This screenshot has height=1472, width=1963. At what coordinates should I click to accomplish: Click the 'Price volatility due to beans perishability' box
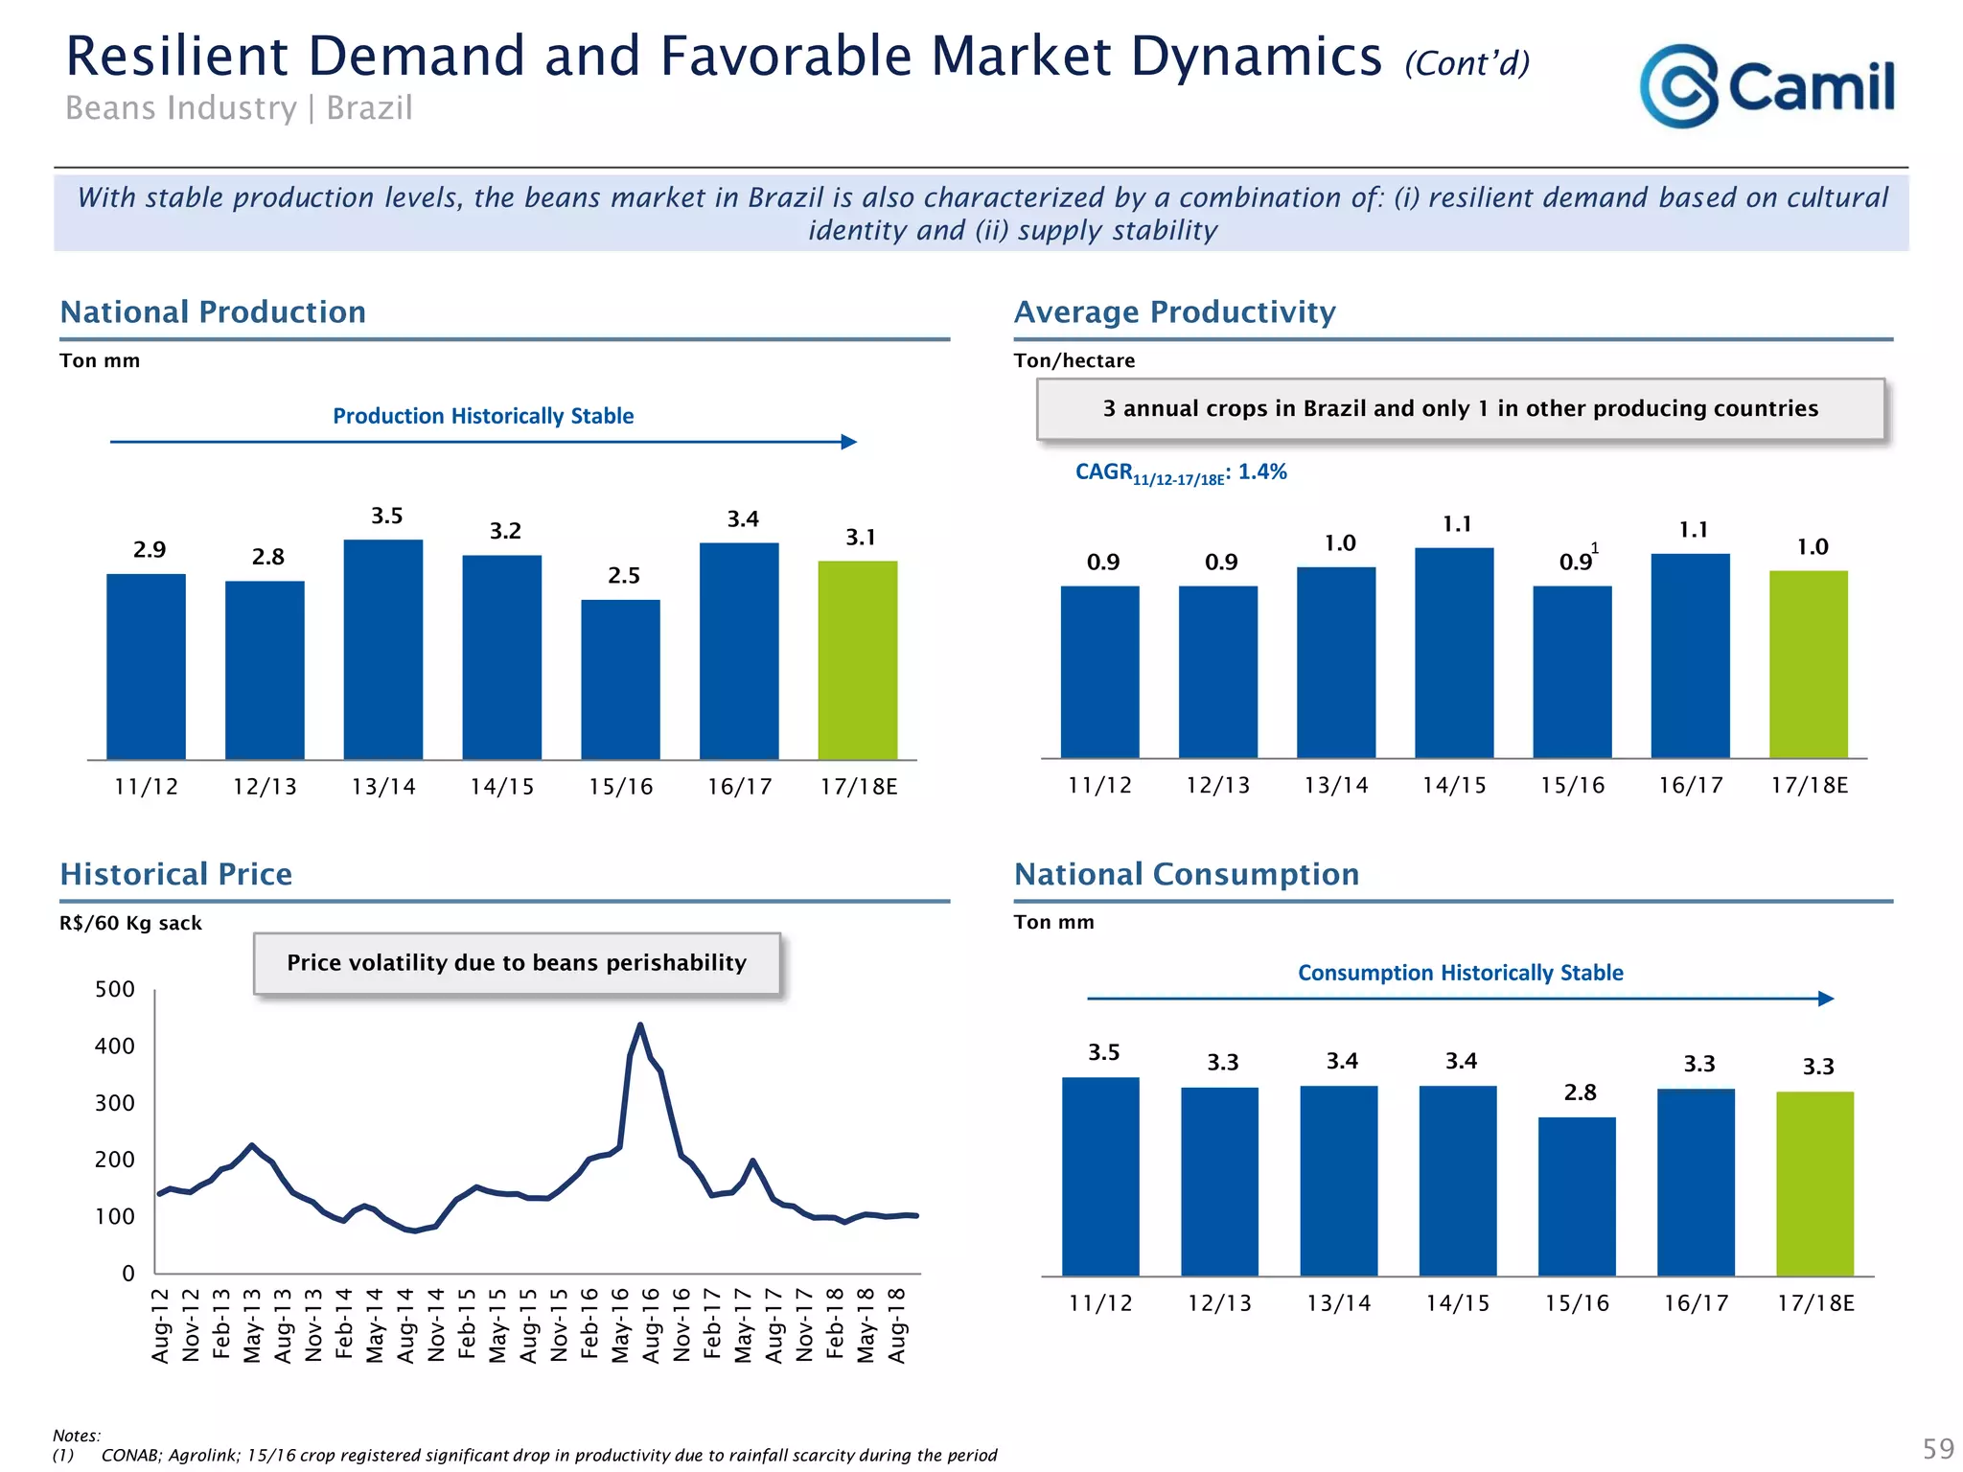[x=517, y=963]
